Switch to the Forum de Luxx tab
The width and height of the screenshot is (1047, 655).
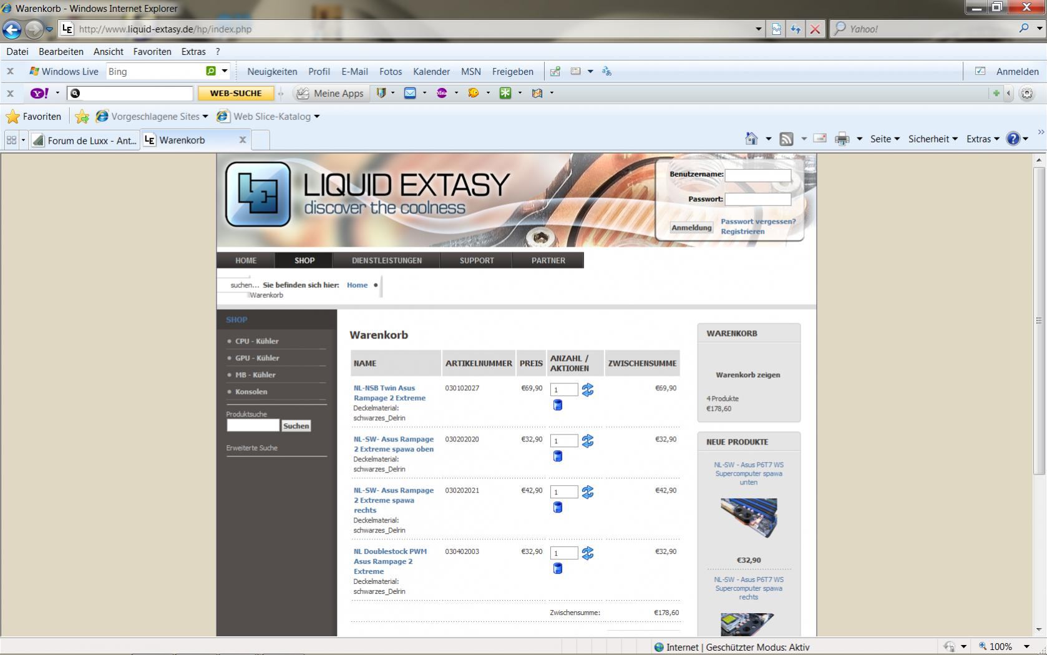(x=85, y=140)
